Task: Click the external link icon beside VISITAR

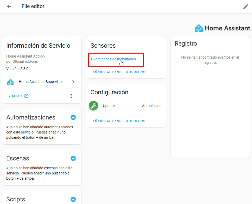Action: click(26, 96)
